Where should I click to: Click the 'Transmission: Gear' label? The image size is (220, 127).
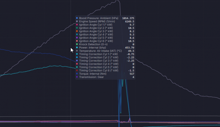[91, 77]
